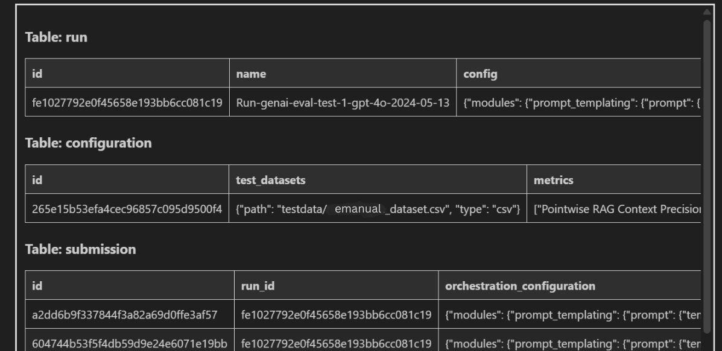This screenshot has height=351, width=722.
Task: Click orchestration config cell of second submission row
Action: 570,340
